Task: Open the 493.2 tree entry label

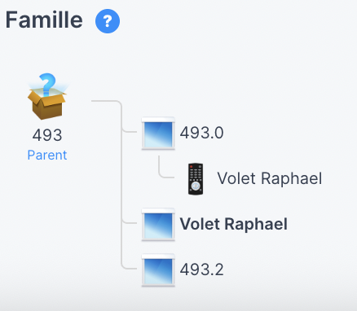Action: tap(201, 269)
